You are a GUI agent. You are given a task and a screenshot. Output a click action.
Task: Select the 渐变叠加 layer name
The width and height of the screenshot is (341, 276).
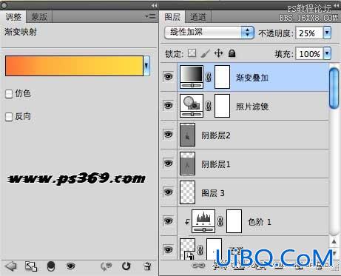252,78
